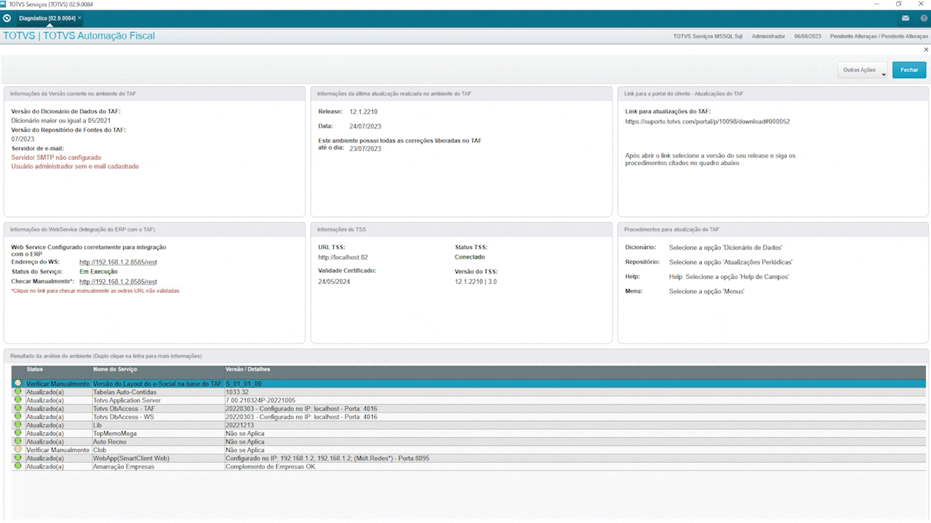This screenshot has width=931, height=523.
Task: Click 'Pendente Alteraçao / Pendente Alteraçao' header status
Action: pos(879,36)
